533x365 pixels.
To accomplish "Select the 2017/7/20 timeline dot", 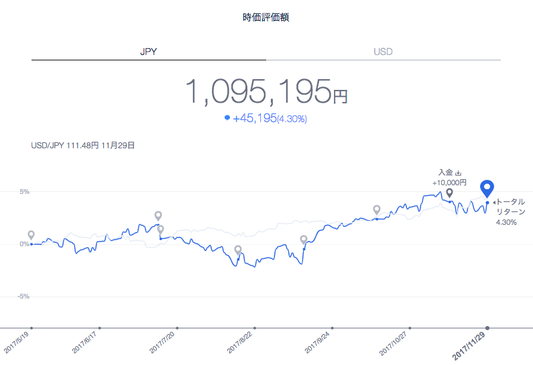I will (x=177, y=328).
